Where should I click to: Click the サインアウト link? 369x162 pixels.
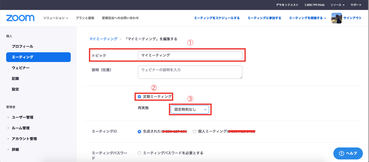click(352, 18)
